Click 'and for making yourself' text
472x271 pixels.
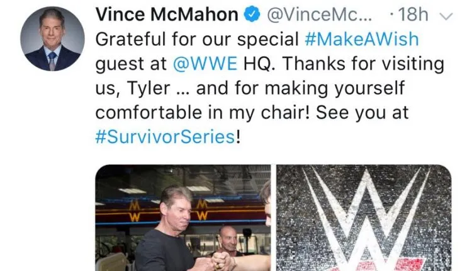(x=300, y=89)
